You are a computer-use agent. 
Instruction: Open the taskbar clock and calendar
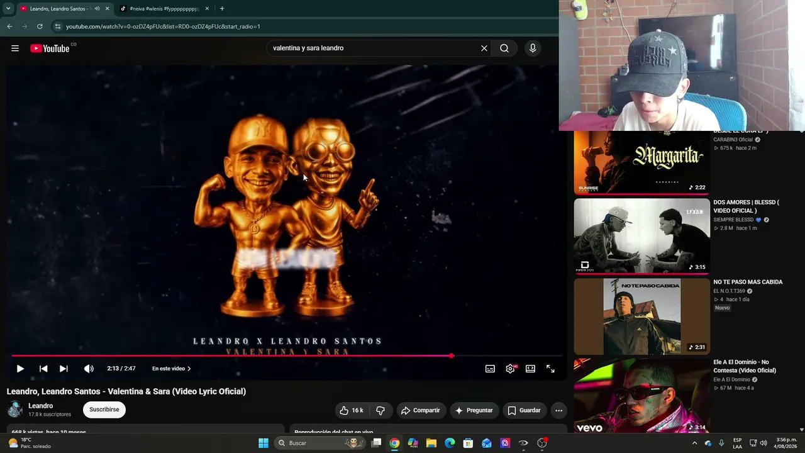(786, 443)
